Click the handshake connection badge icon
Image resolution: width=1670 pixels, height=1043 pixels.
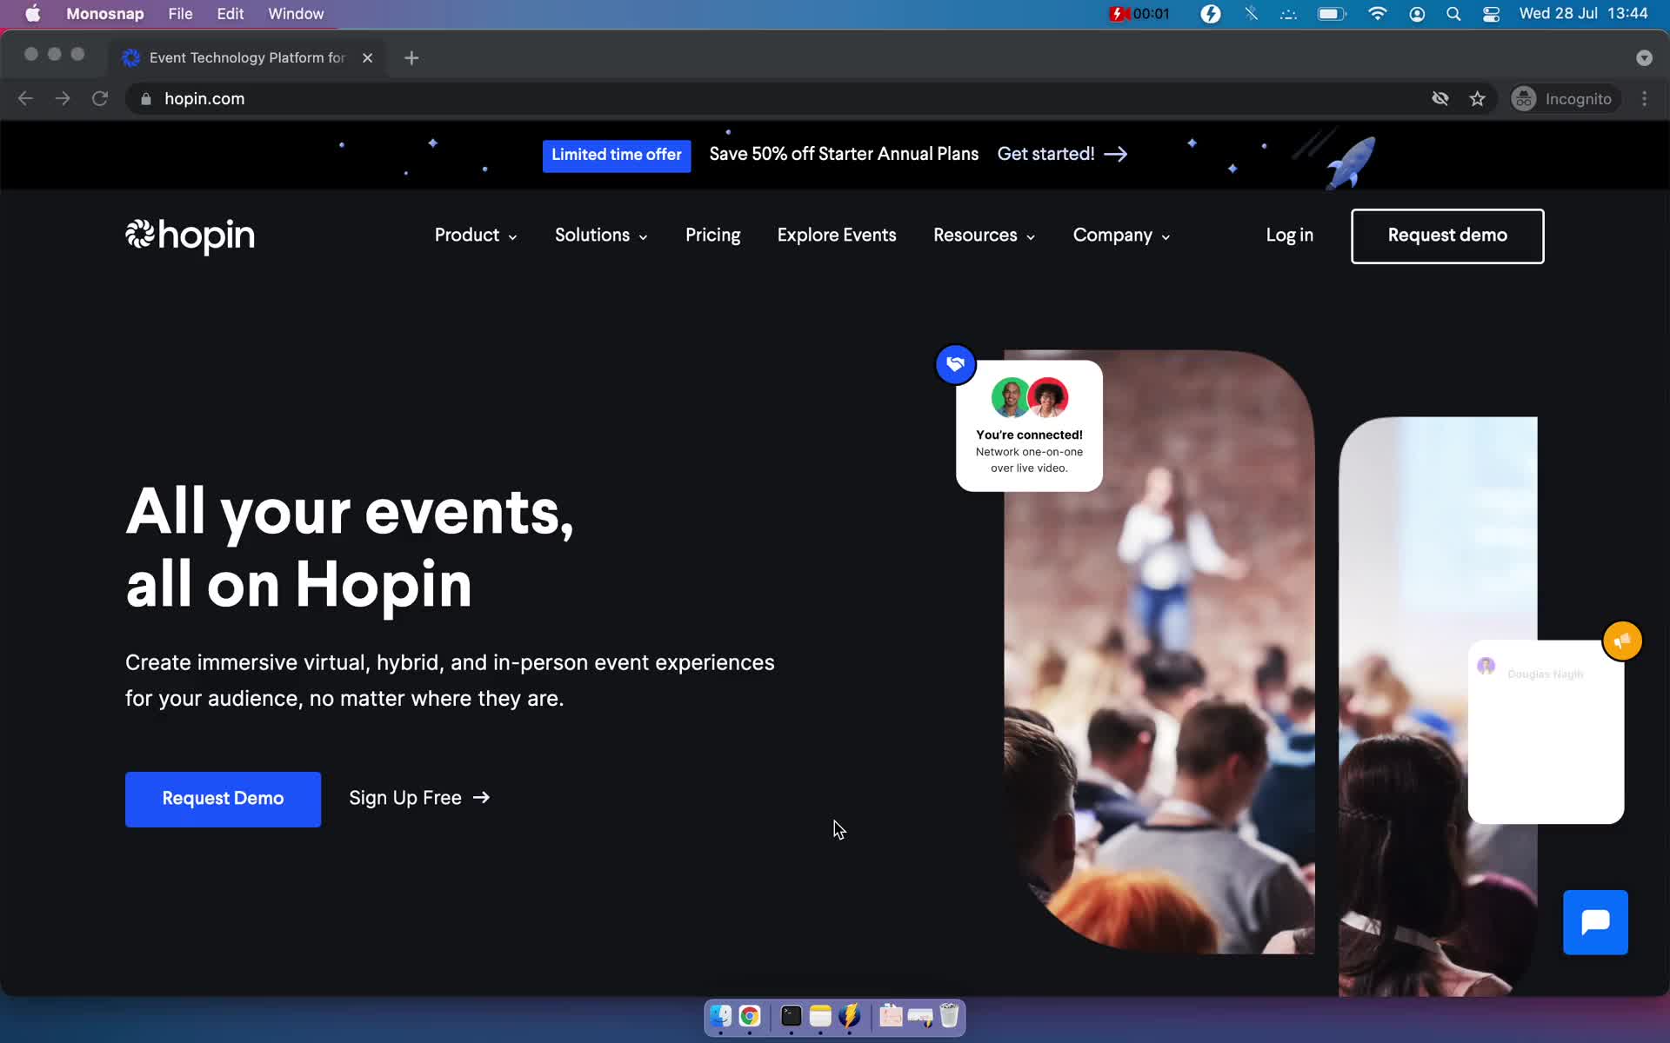[x=955, y=364]
